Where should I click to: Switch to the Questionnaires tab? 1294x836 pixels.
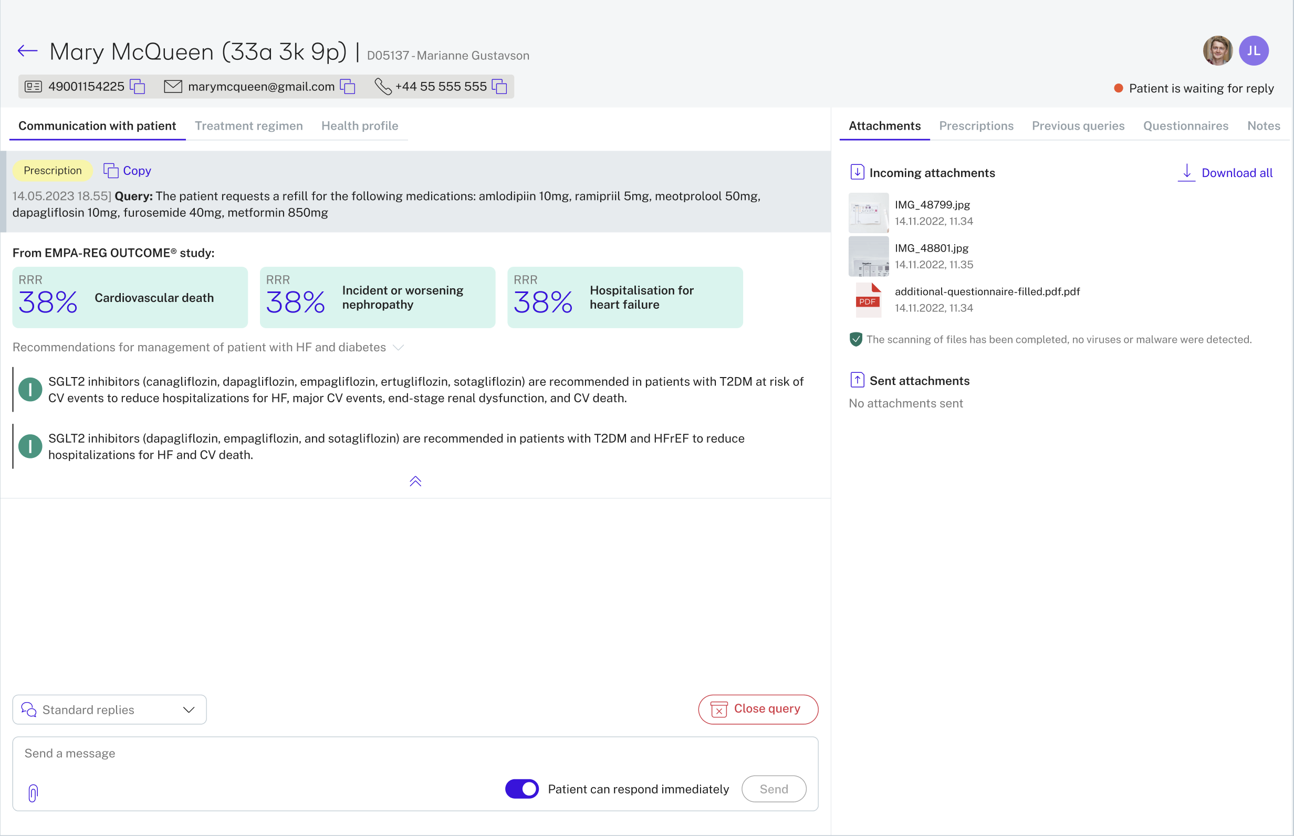pyautogui.click(x=1185, y=126)
